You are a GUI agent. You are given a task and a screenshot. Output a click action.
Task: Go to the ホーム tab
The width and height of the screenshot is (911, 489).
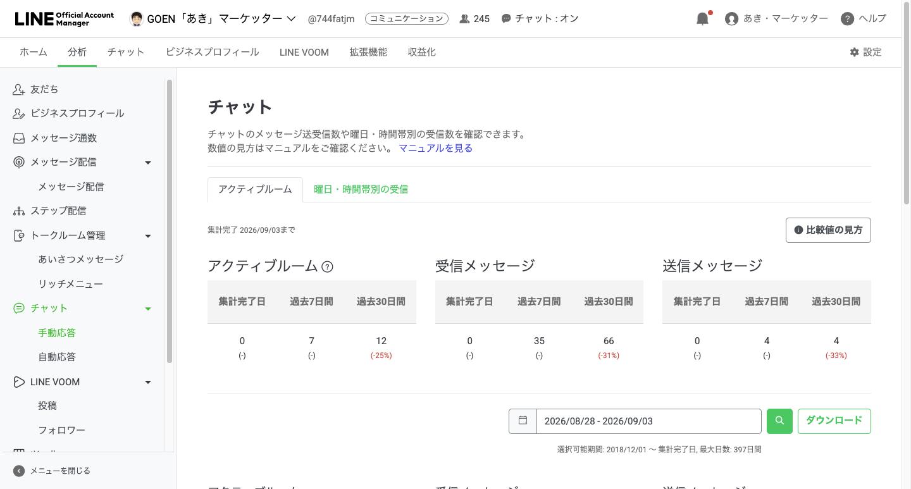coord(34,53)
